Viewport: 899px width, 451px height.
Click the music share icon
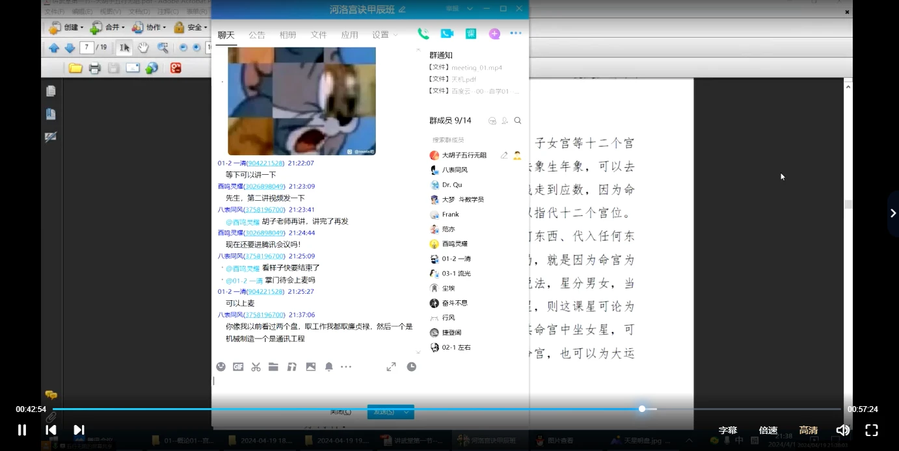point(292,367)
